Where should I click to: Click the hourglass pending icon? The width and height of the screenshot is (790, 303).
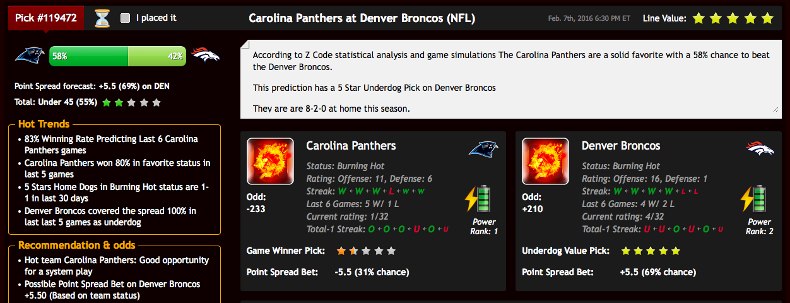102,18
